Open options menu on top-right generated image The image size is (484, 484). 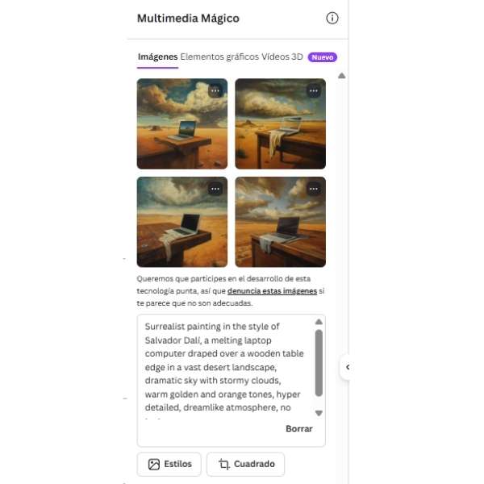point(314,91)
